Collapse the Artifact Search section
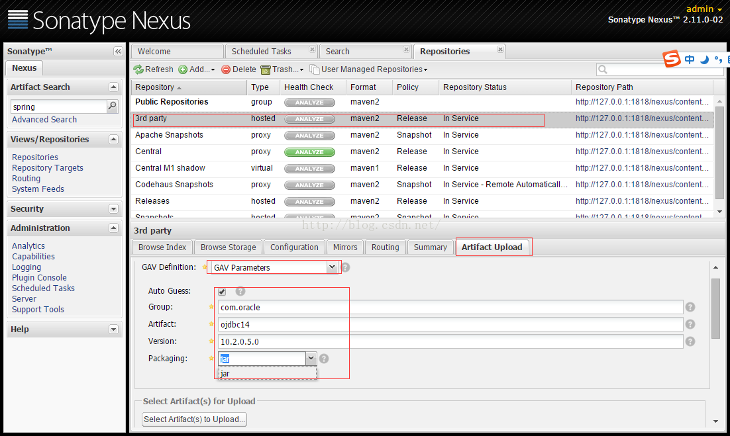This screenshot has width=730, height=436. pyautogui.click(x=113, y=87)
